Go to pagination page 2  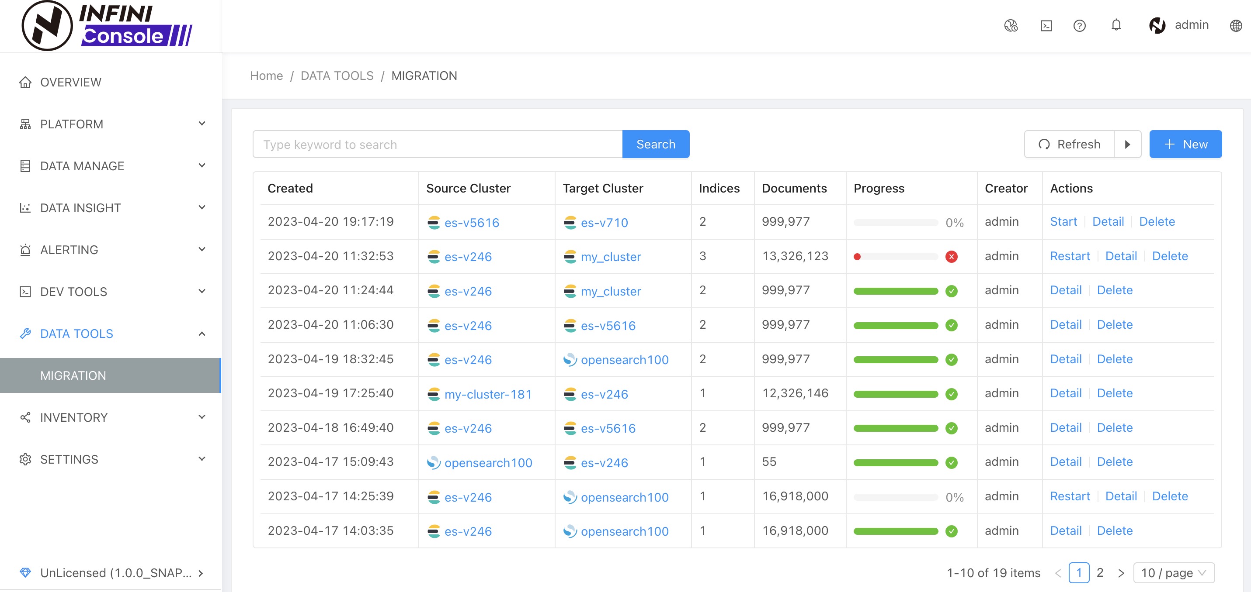(x=1100, y=573)
